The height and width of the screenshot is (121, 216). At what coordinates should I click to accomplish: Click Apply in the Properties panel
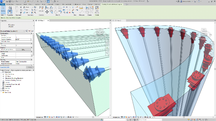(30, 67)
